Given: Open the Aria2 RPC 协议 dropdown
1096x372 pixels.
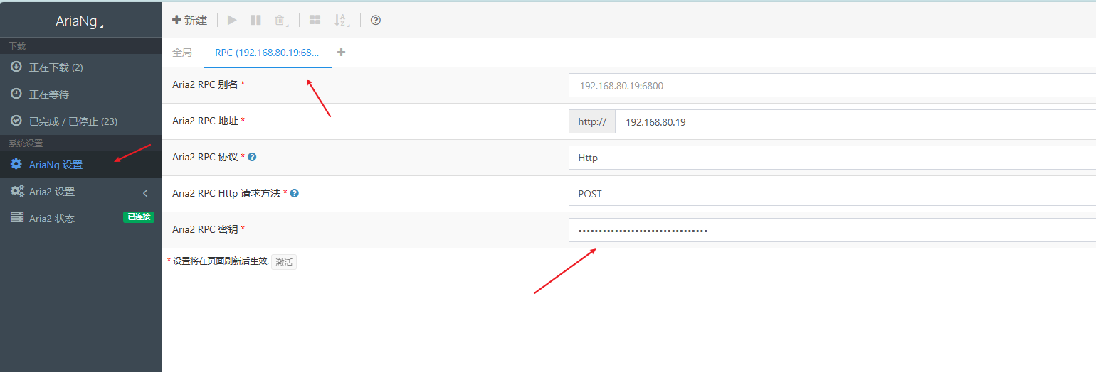Looking at the screenshot, I should (x=832, y=158).
